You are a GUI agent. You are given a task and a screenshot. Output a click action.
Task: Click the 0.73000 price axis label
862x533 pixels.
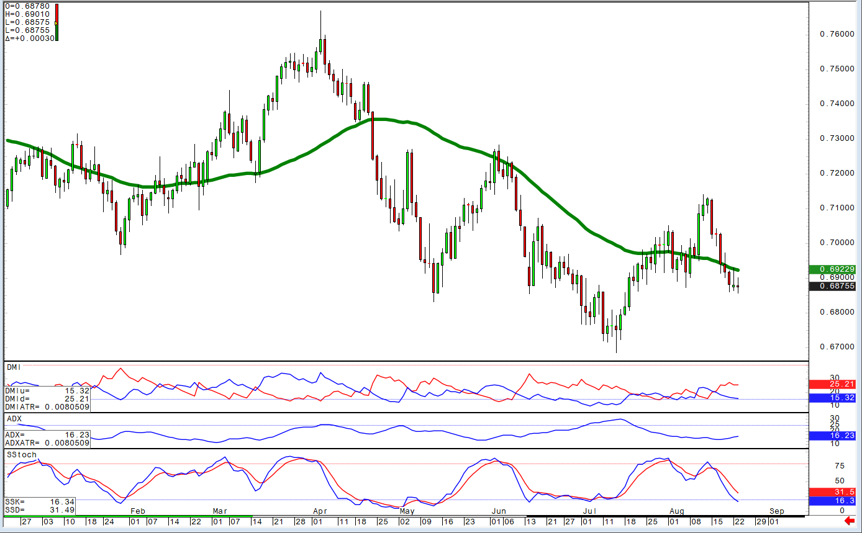(838, 138)
